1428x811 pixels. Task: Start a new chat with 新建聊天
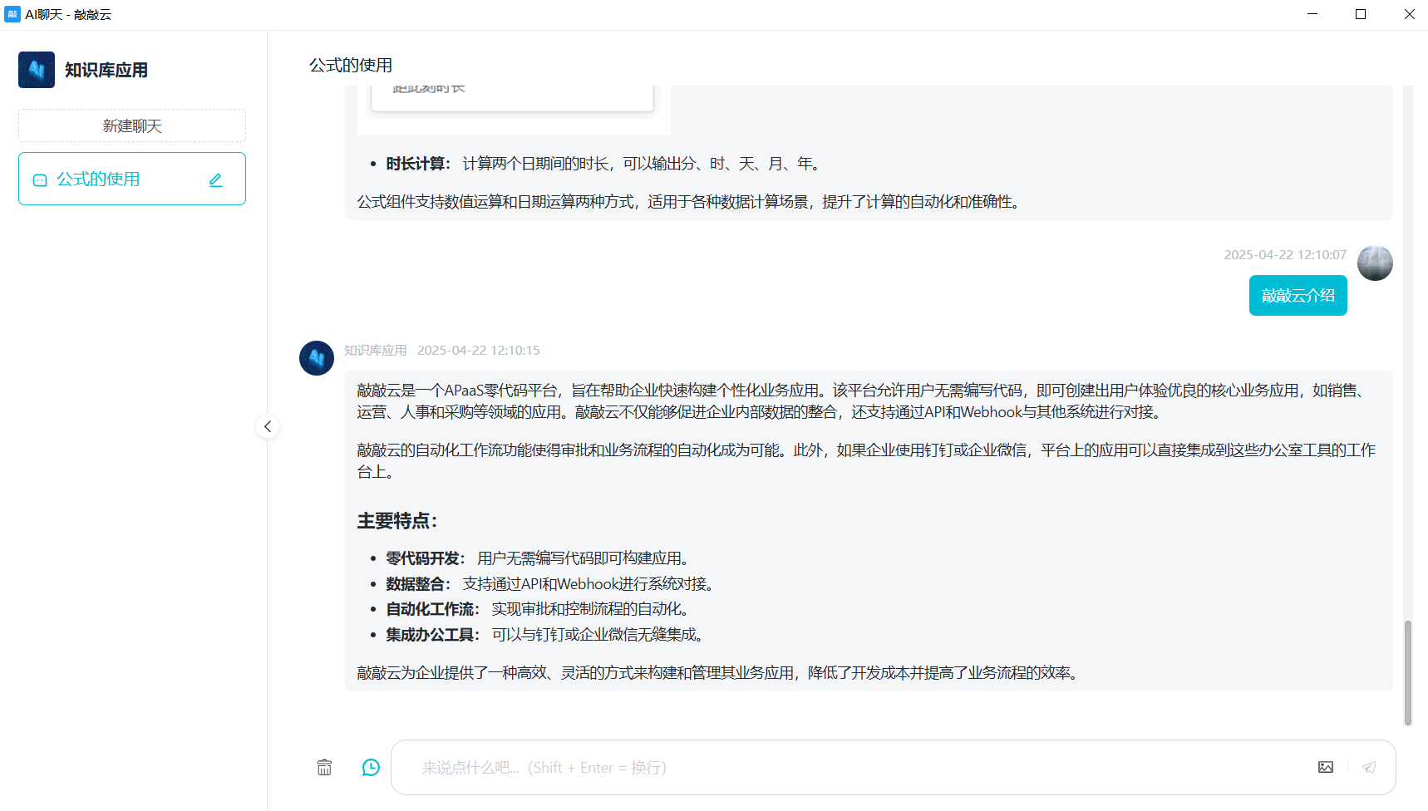(132, 125)
